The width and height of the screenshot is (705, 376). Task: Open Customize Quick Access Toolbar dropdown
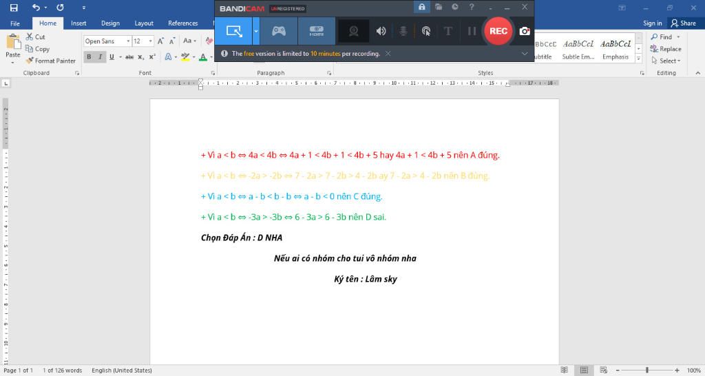[83, 8]
